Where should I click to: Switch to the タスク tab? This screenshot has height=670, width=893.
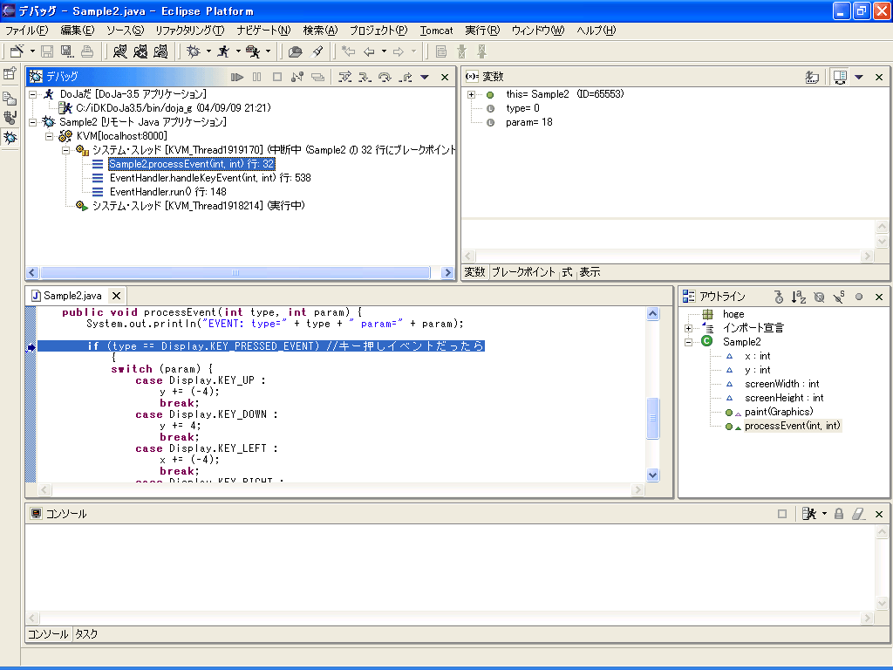[x=86, y=634]
